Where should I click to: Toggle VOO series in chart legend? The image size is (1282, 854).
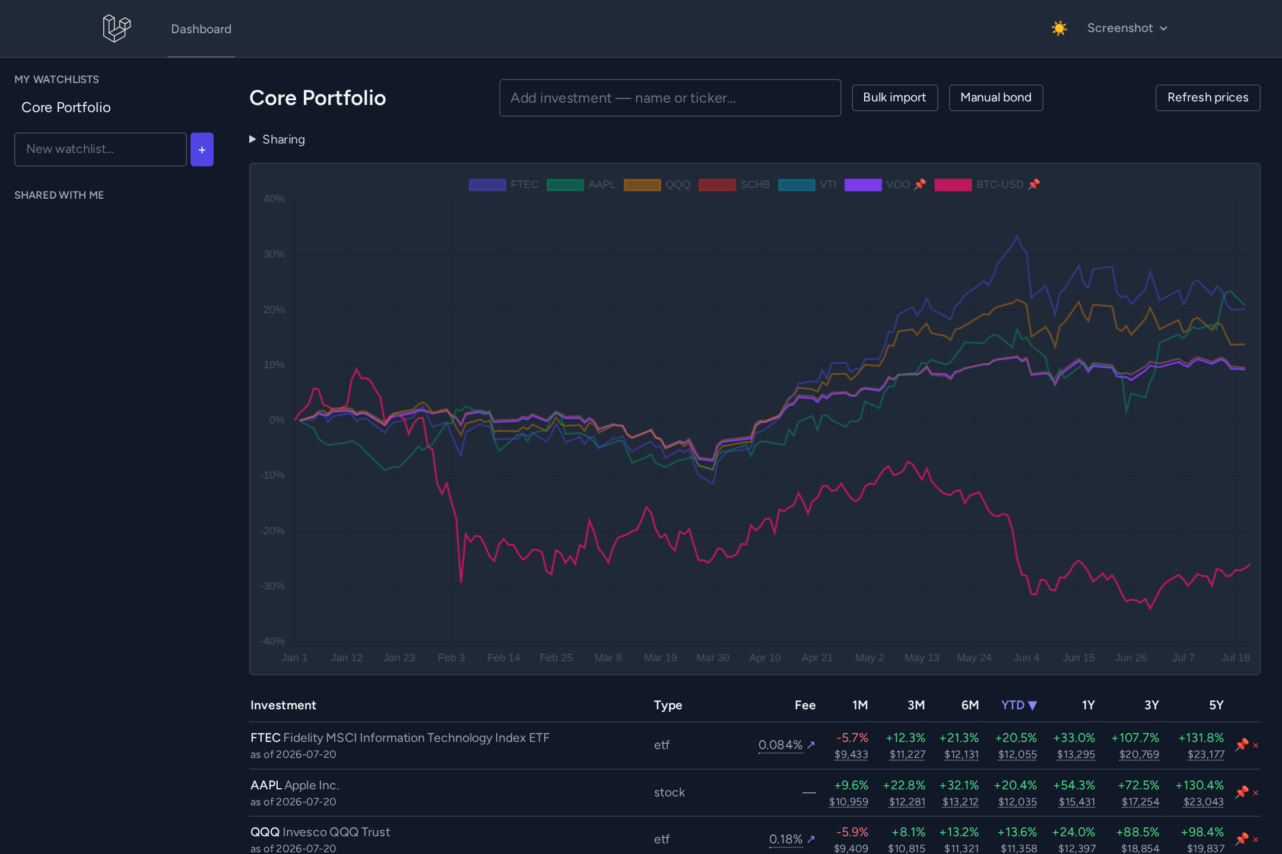[x=885, y=184]
